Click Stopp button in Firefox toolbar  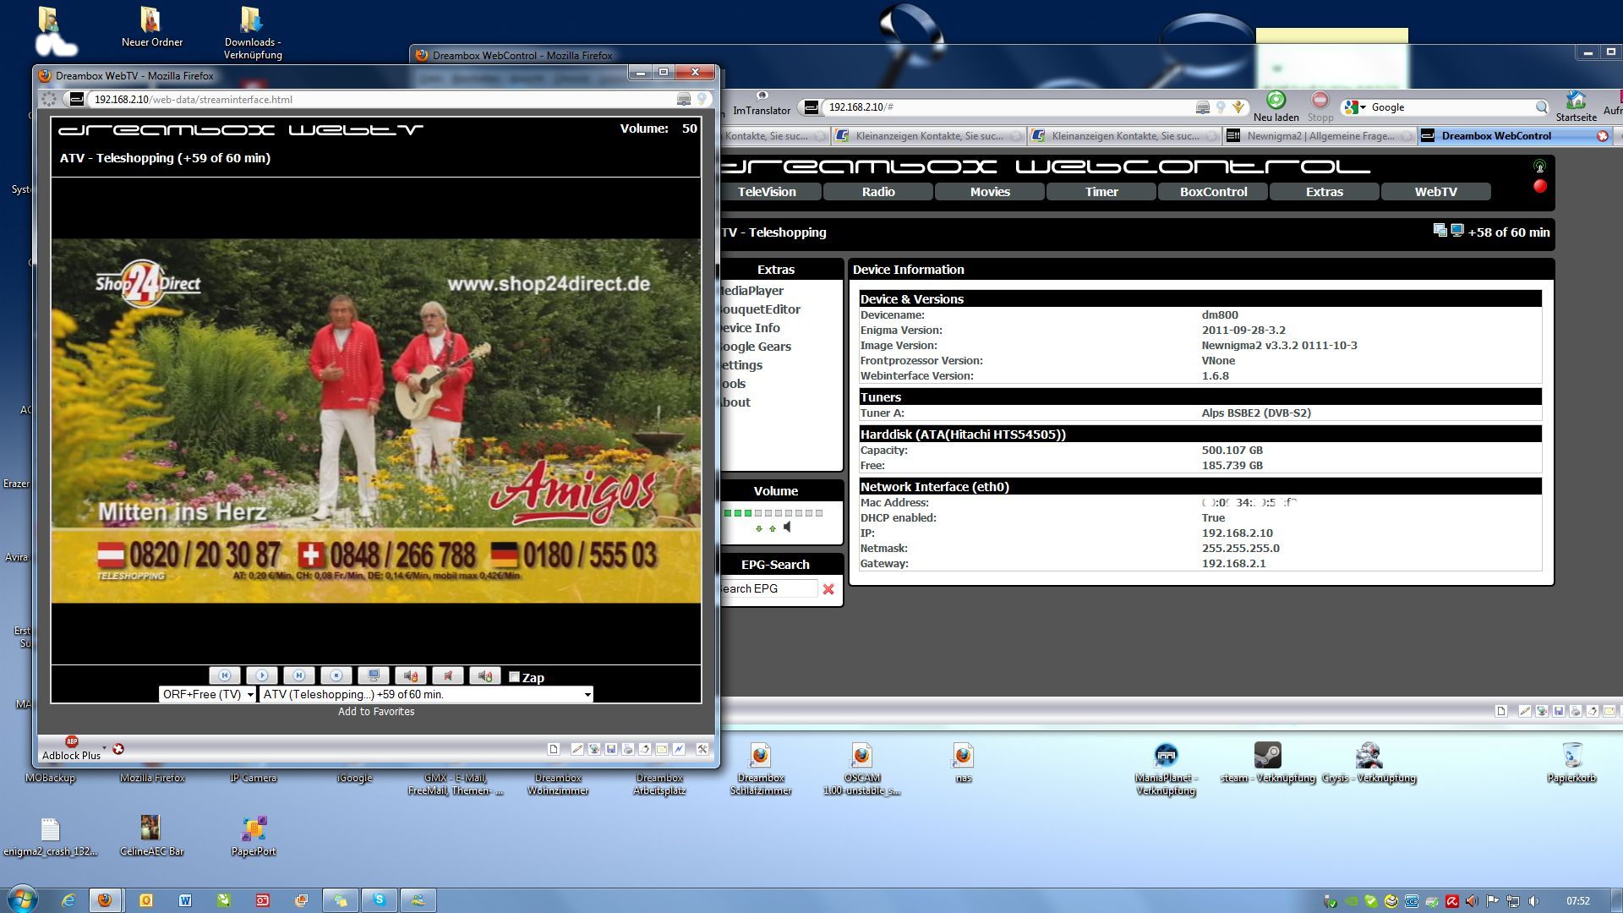pos(1320,107)
